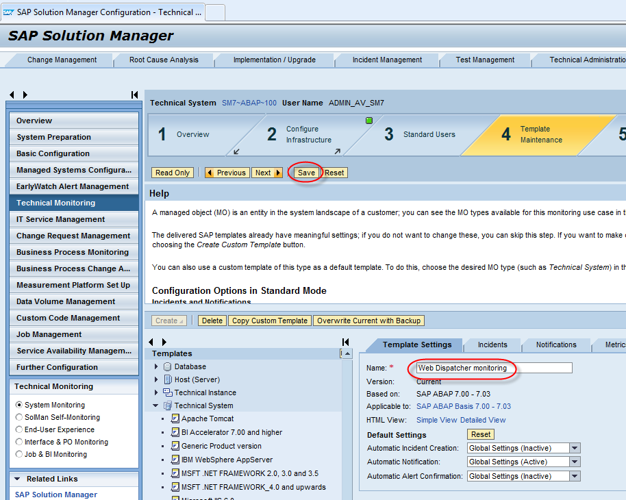Collapse the Technical System tree node
Viewport: 626px width, 500px height.
[x=155, y=405]
